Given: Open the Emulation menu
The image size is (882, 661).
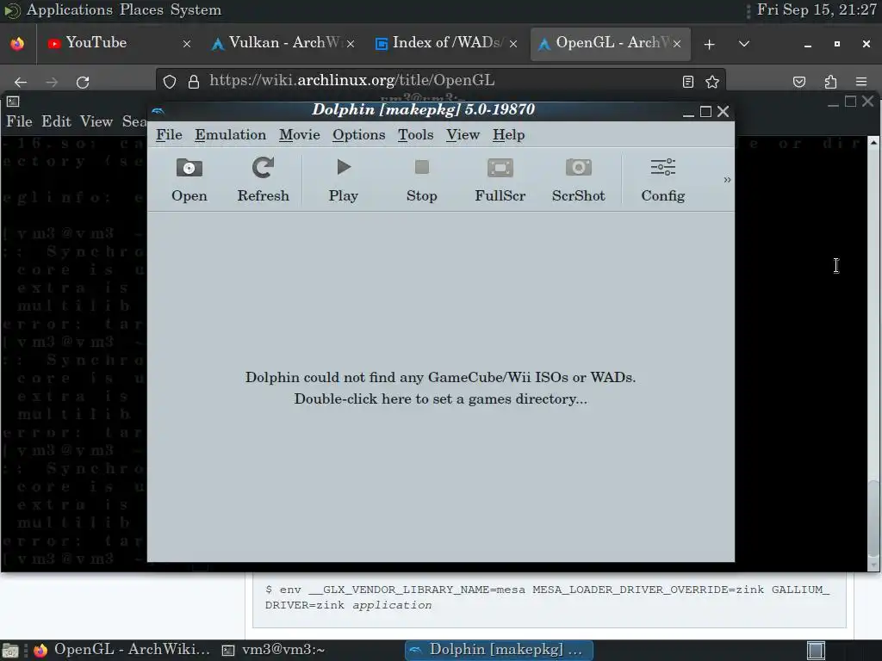Looking at the screenshot, I should [230, 135].
